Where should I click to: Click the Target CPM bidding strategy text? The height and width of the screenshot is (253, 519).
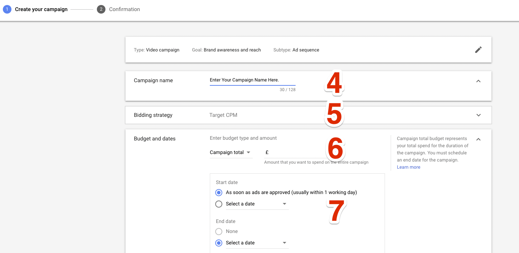pos(223,115)
